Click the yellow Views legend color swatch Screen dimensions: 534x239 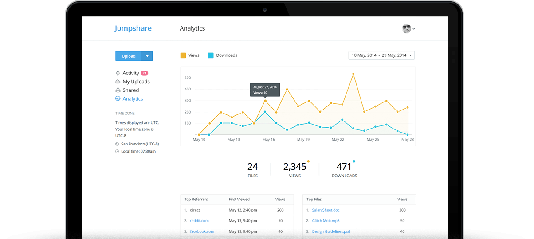coord(183,55)
